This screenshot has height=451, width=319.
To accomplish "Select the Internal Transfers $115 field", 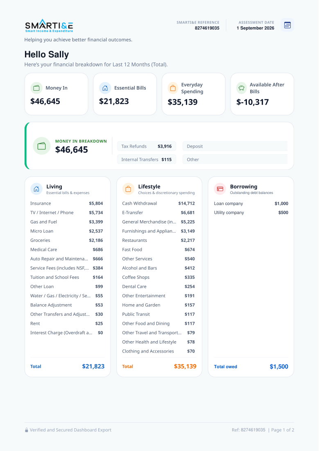I will (147, 159).
